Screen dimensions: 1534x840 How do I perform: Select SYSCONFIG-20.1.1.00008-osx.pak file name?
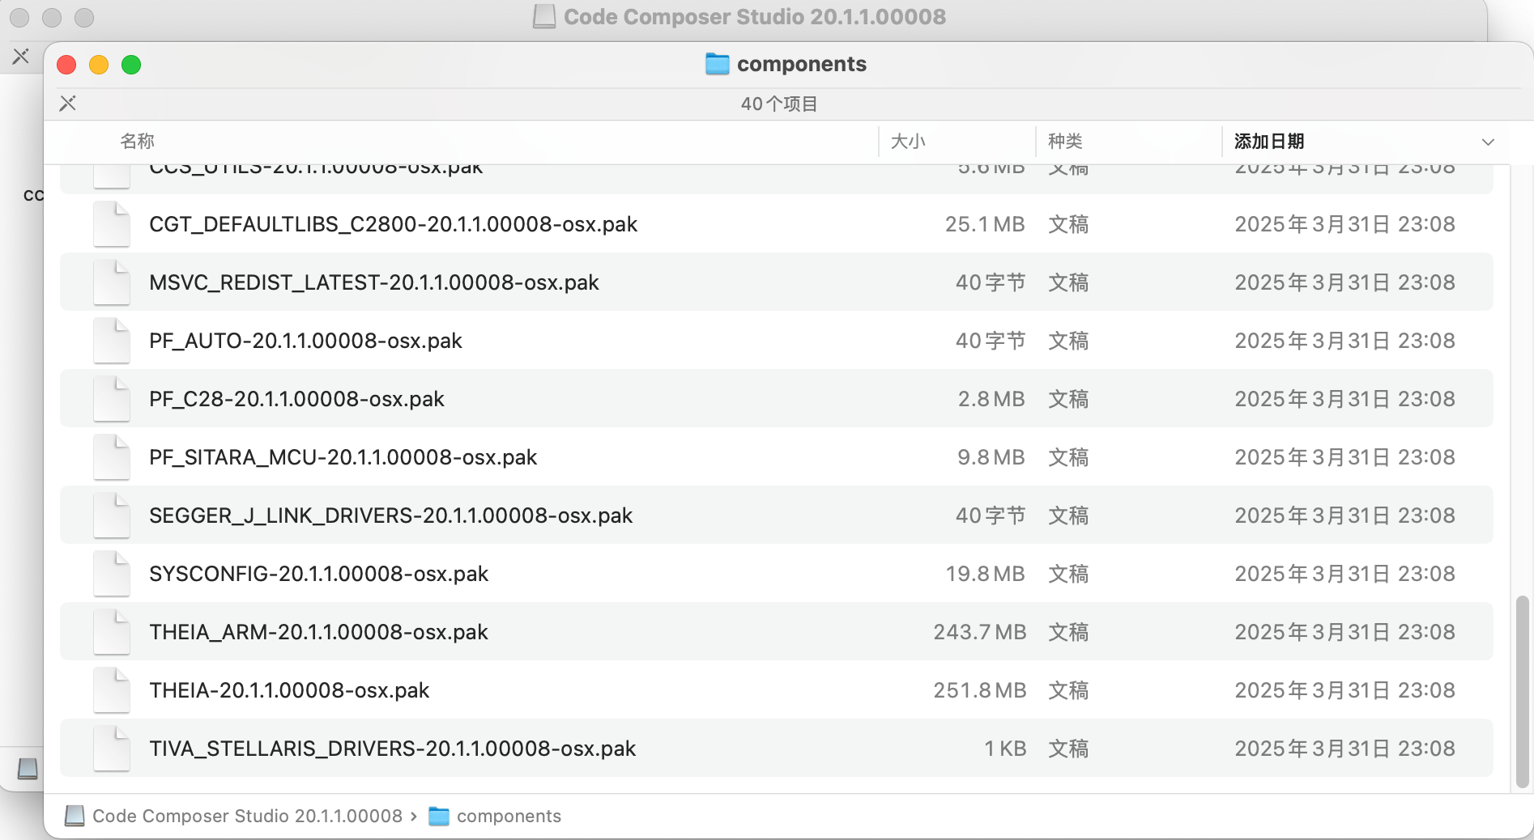click(318, 574)
